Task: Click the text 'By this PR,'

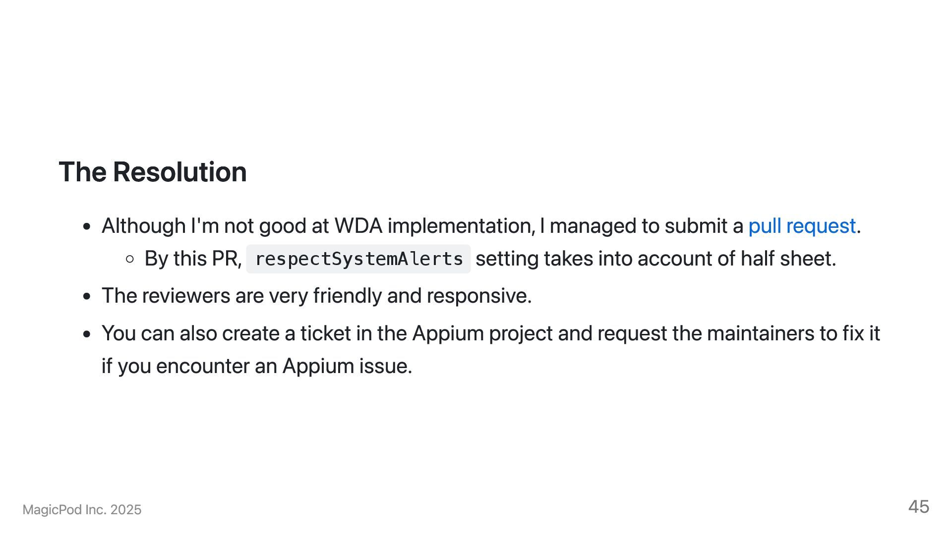Action: point(193,259)
